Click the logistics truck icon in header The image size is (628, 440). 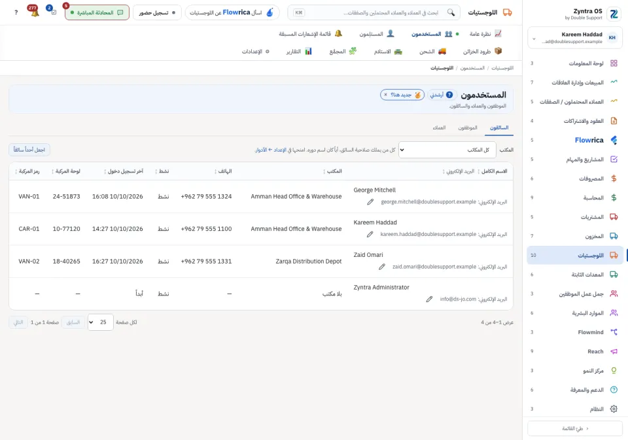pyautogui.click(x=507, y=12)
